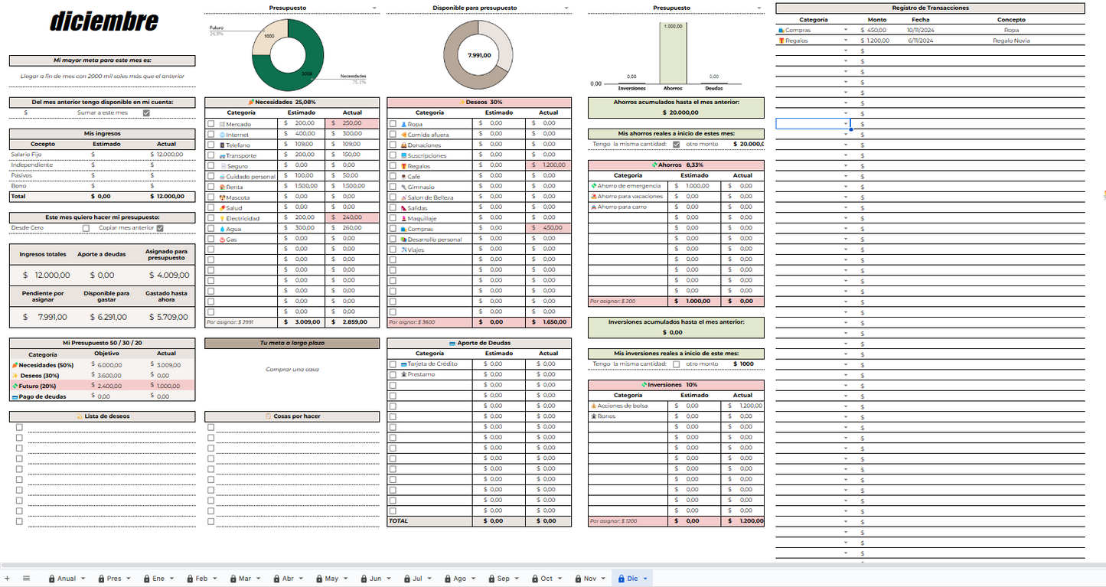This screenshot has width=1106, height=587.
Task: Click the Regalos gift icon in Deseos
Action: (403, 166)
